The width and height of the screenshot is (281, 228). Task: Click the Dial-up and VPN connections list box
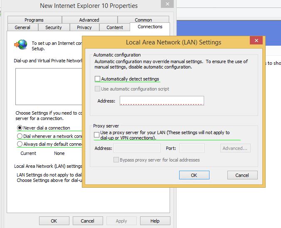pyautogui.click(x=49, y=86)
